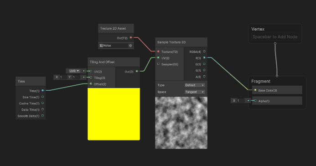Select the Sample Texture 2D node title
Screen dimensions: 316x166
(171, 42)
